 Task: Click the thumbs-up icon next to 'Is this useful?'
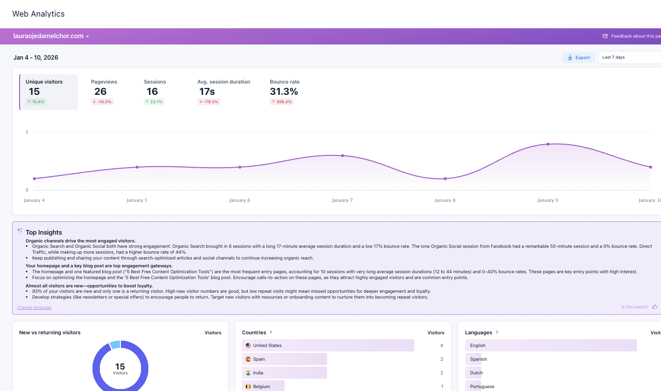(x=655, y=306)
